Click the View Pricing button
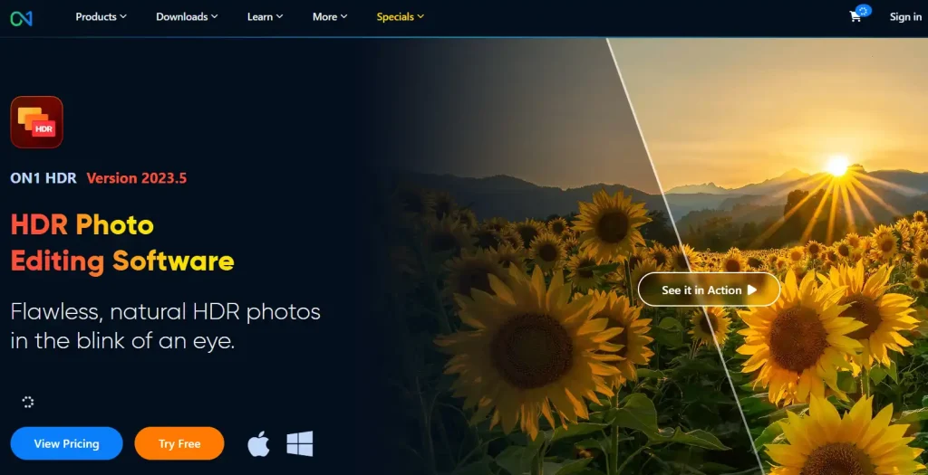The height and width of the screenshot is (475, 928). 67,443
